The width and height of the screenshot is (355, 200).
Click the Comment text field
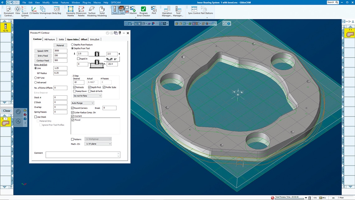pos(83,154)
